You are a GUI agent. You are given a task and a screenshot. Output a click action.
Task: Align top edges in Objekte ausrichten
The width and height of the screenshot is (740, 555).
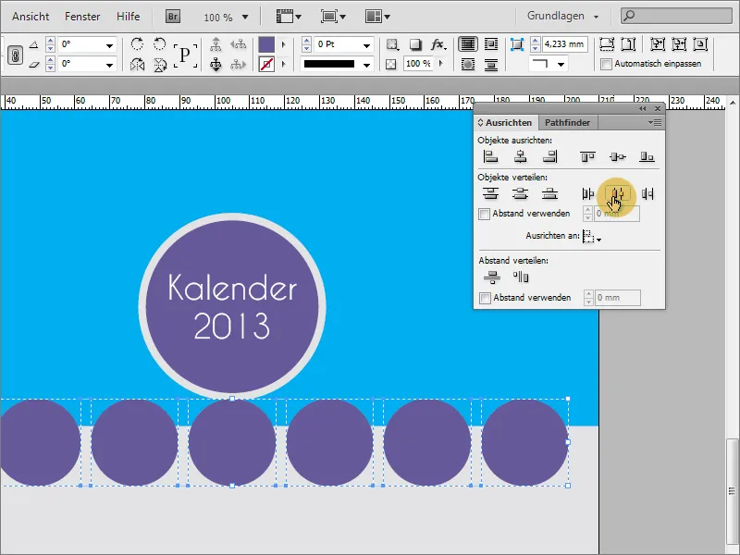point(587,156)
